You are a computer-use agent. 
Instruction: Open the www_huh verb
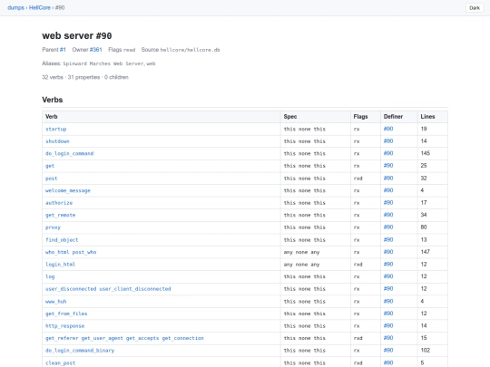pyautogui.click(x=56, y=301)
